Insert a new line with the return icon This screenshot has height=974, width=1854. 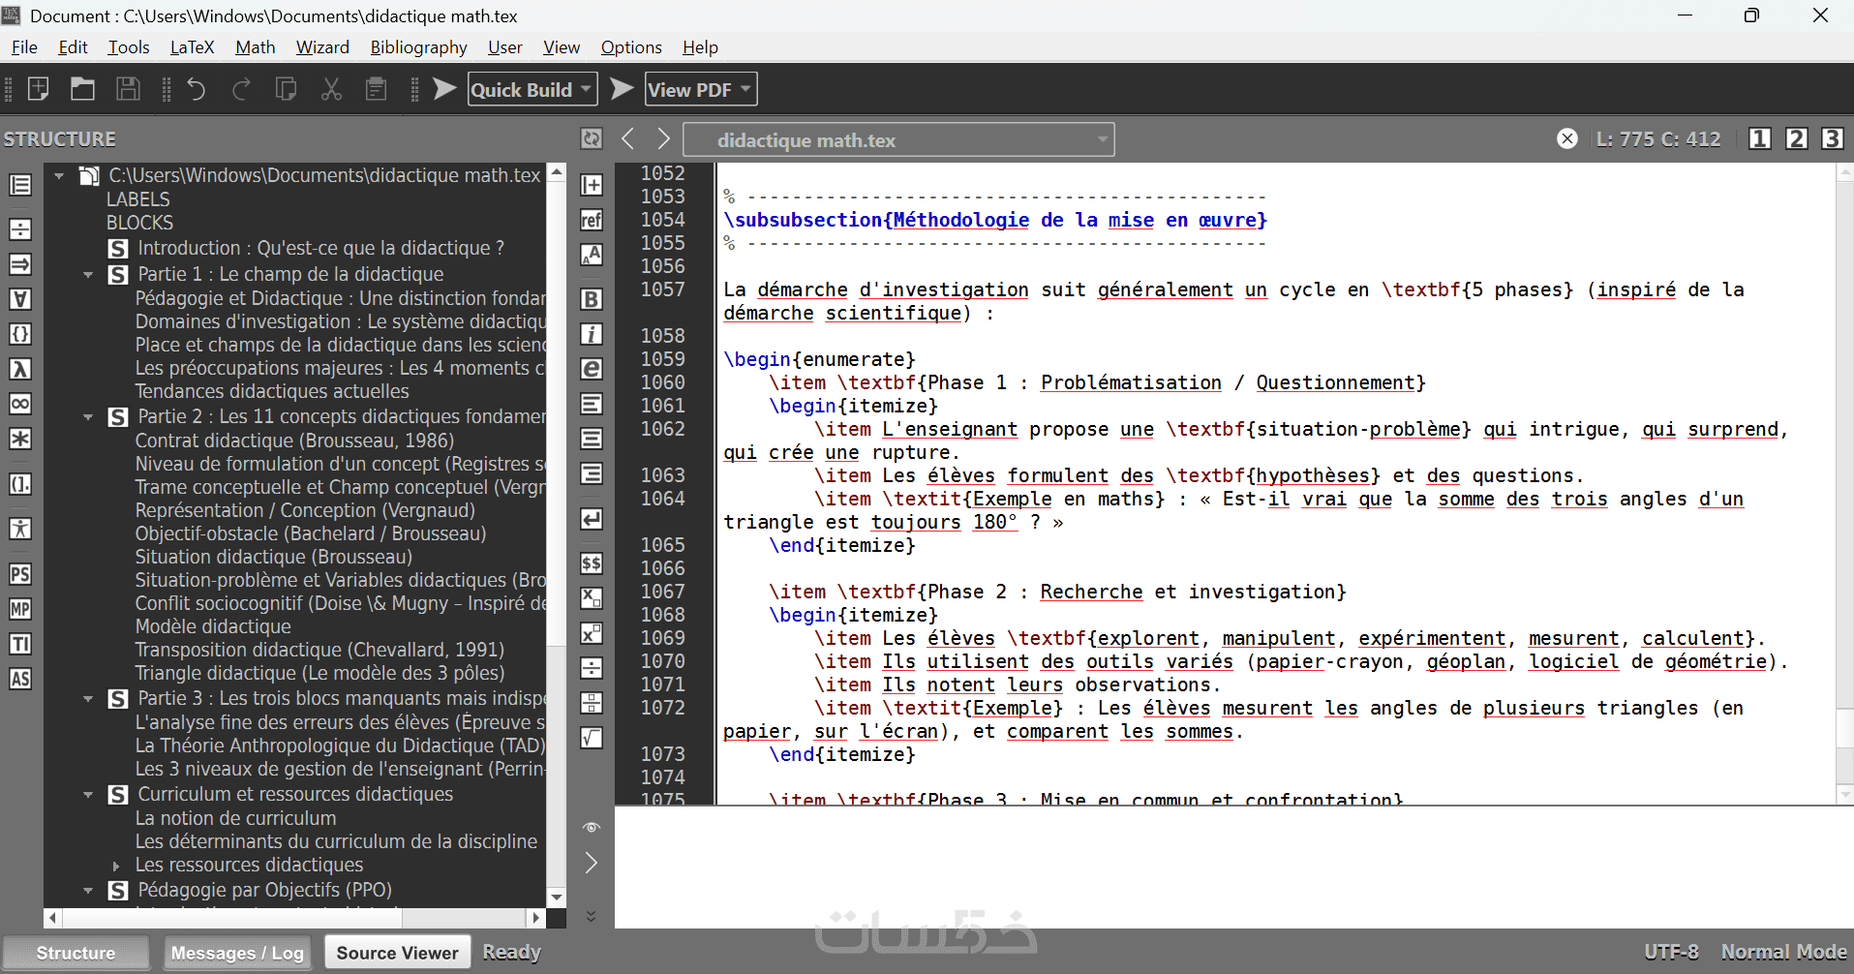pos(592,519)
